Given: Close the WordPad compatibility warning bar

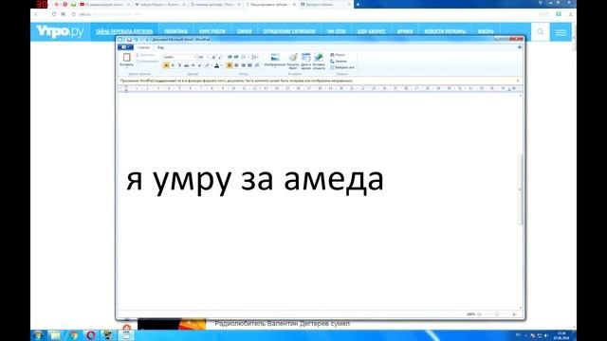Looking at the screenshot, I should click(x=518, y=81).
